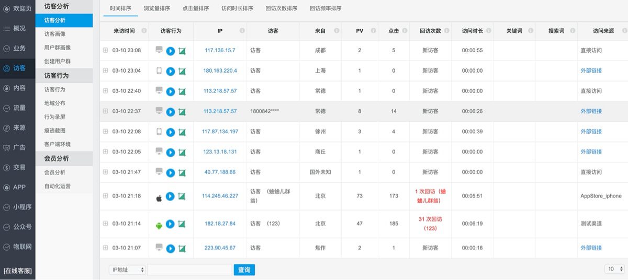Open 小程序 in main navigation

pyautogui.click(x=18, y=207)
